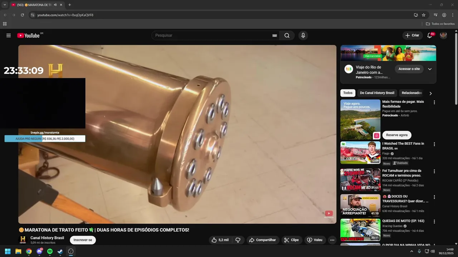Reload the page in Chrome
458x257 pixels.
[x=22, y=15]
